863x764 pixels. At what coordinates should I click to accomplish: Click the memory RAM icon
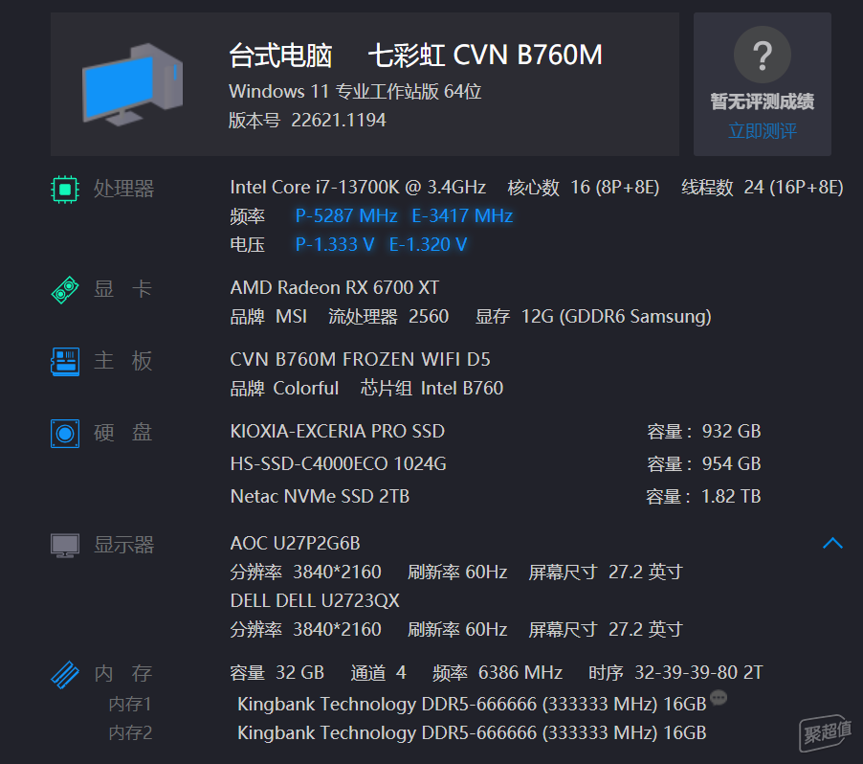coord(65,674)
